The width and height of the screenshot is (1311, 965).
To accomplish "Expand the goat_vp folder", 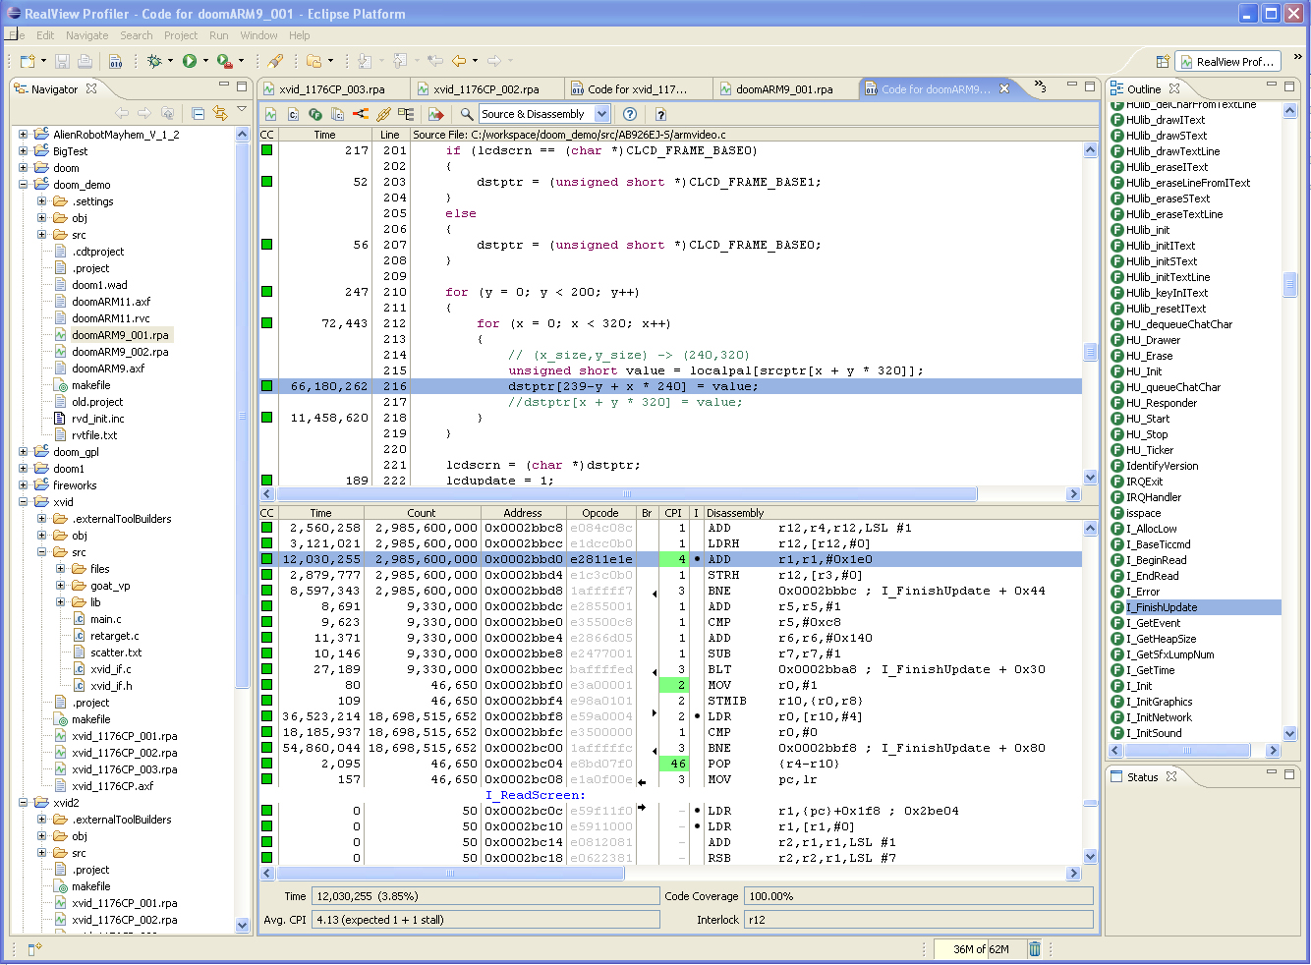I will [x=61, y=586].
